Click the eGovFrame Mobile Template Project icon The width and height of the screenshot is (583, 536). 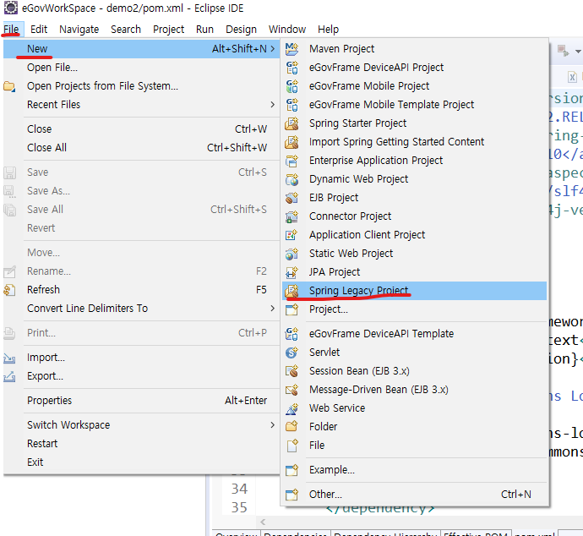pyautogui.click(x=291, y=105)
